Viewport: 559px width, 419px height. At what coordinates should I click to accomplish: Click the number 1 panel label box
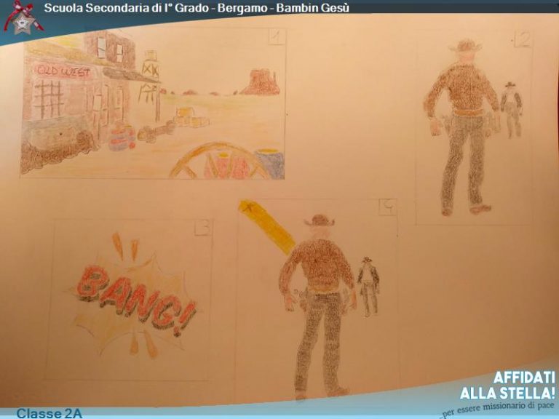click(277, 36)
